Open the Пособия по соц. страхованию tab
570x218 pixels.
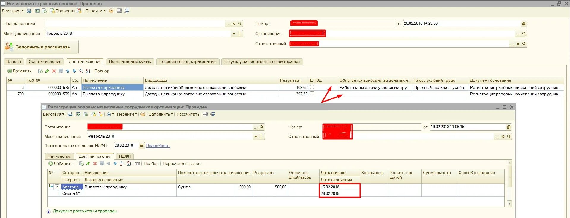[x=188, y=61]
